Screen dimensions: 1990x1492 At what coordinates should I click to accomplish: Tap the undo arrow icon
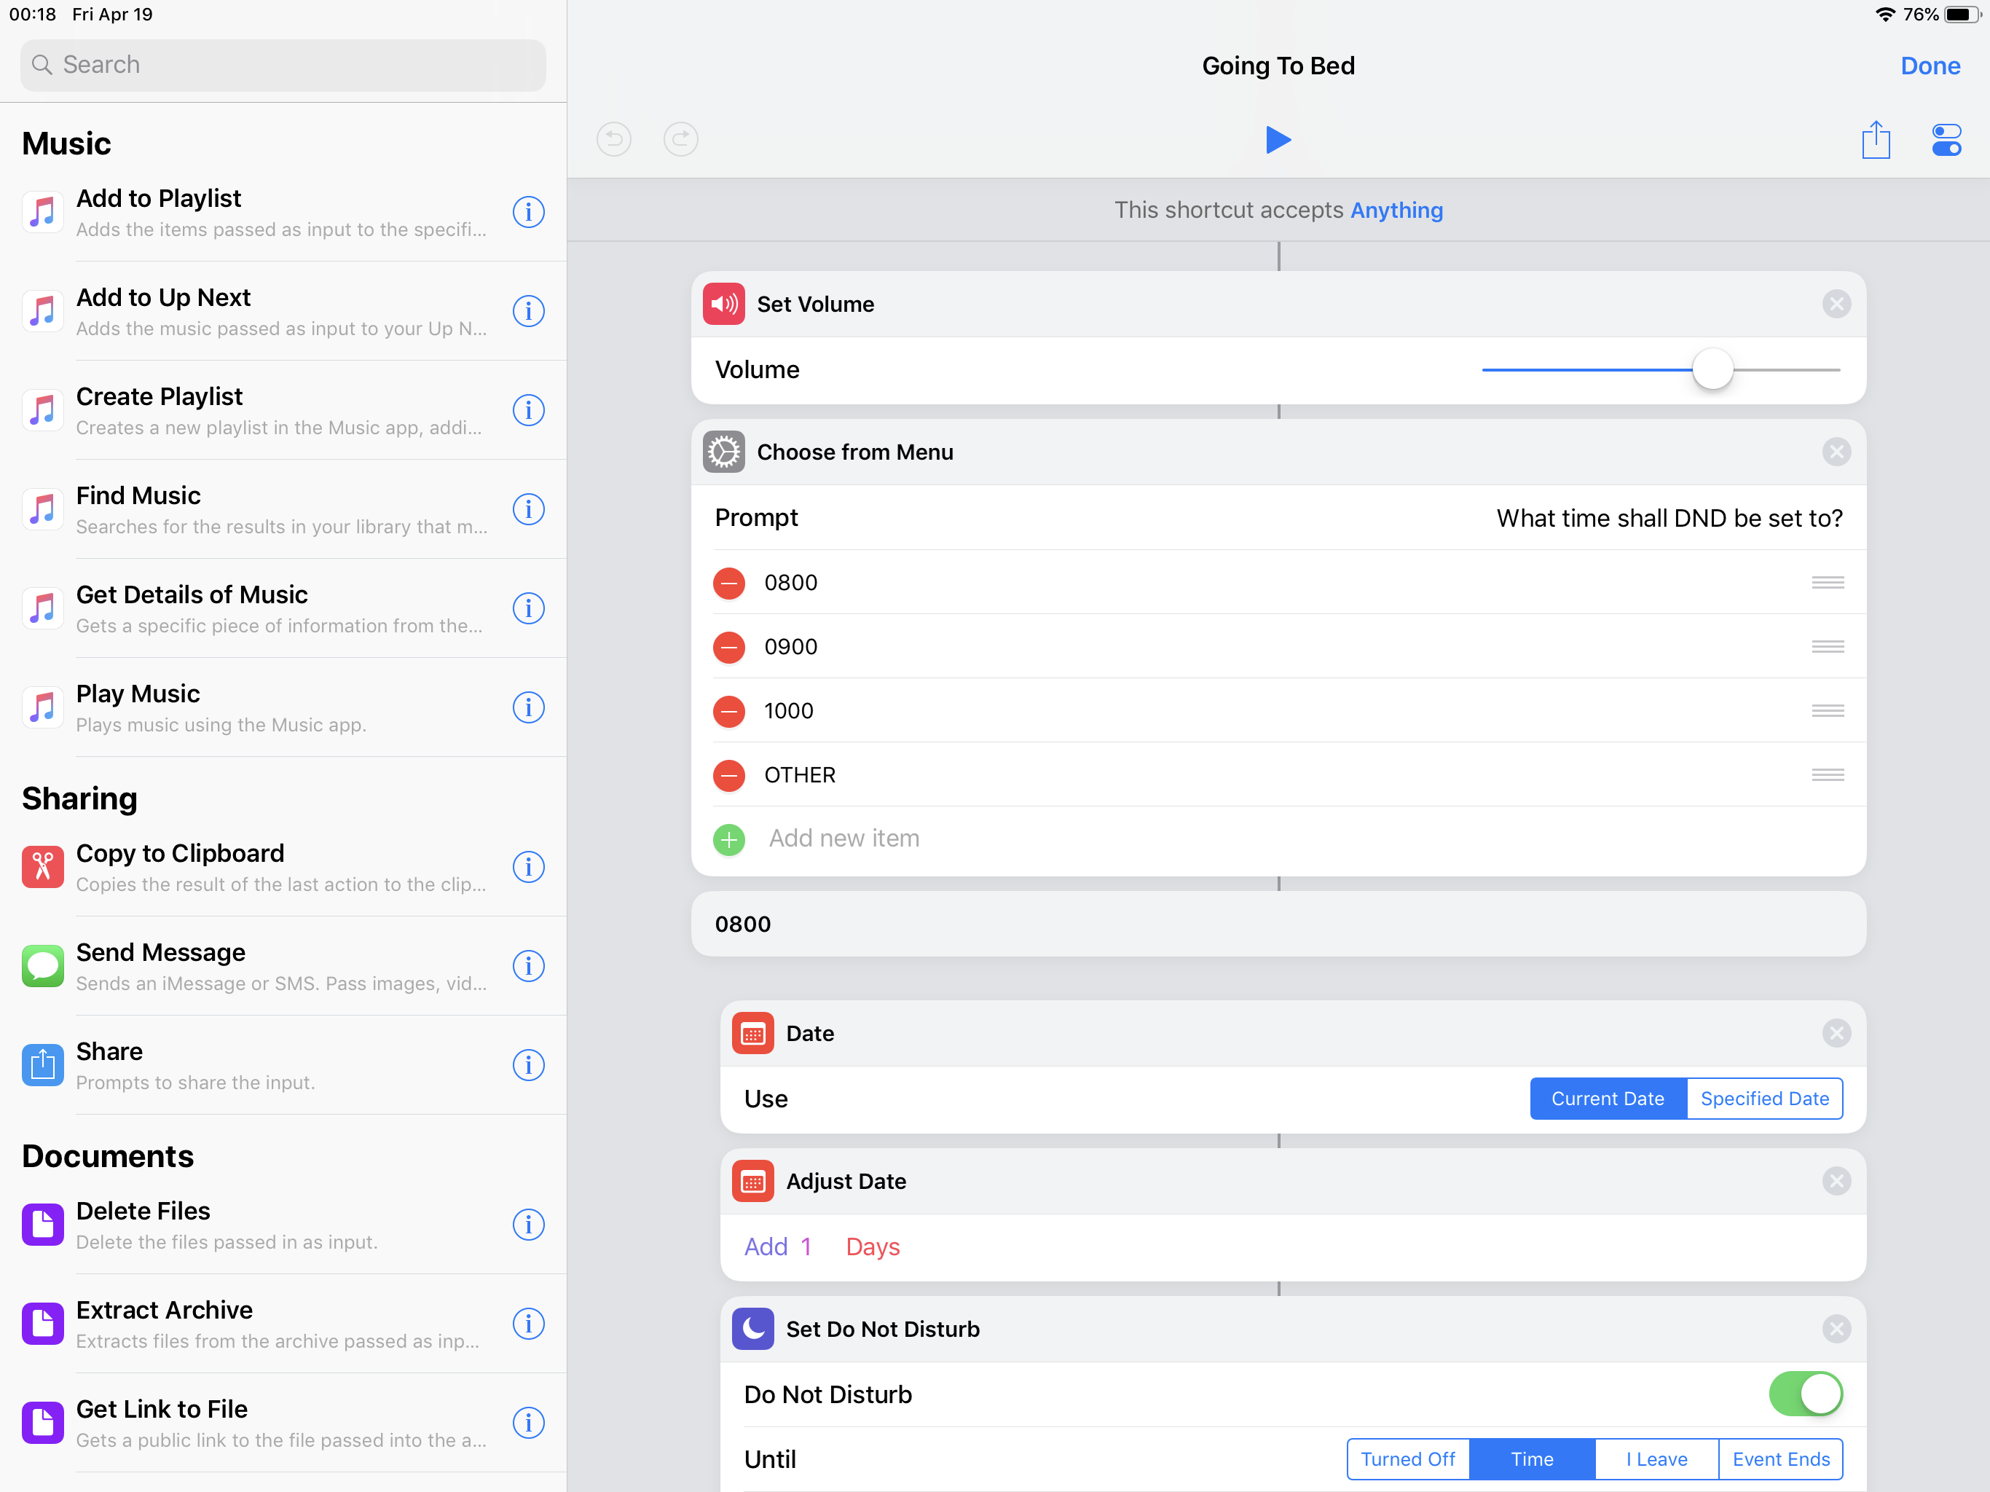click(613, 139)
